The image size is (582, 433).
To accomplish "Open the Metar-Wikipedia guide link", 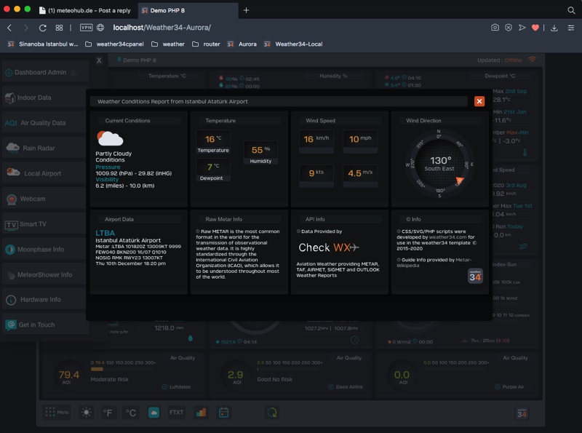I will [434, 263].
